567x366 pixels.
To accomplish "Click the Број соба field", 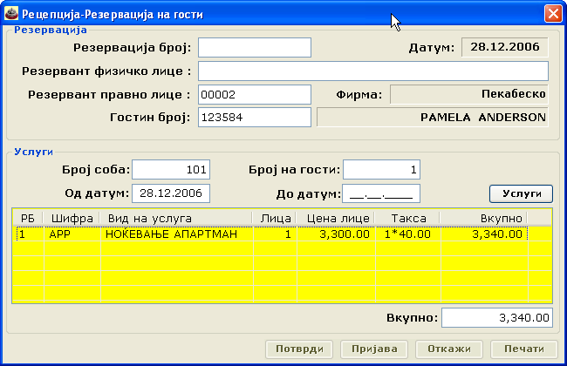I will pos(171,169).
